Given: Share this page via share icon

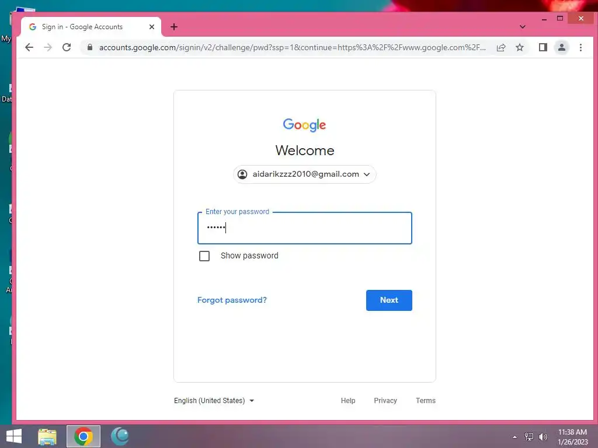Looking at the screenshot, I should click(x=501, y=47).
